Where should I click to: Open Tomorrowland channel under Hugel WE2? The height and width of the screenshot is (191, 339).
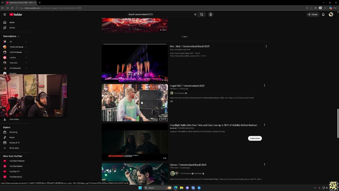pyautogui.click(x=179, y=93)
